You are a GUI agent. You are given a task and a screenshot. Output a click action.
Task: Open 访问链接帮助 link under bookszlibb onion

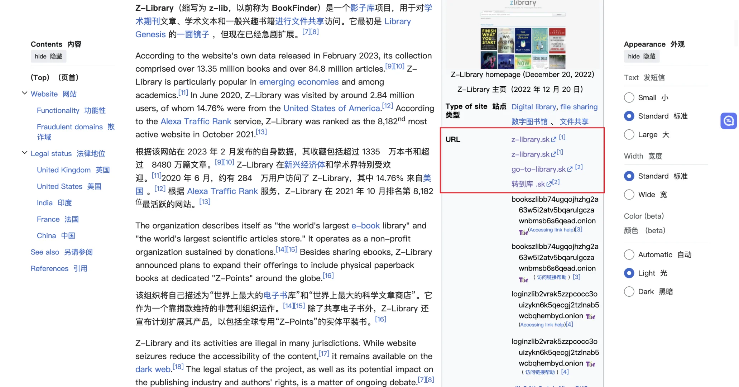click(x=552, y=277)
